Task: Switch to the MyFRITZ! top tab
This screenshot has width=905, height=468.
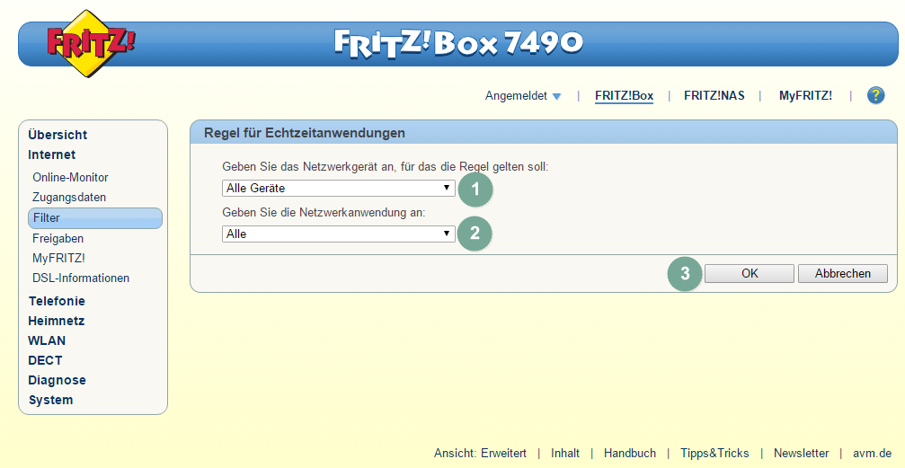Action: [x=804, y=95]
